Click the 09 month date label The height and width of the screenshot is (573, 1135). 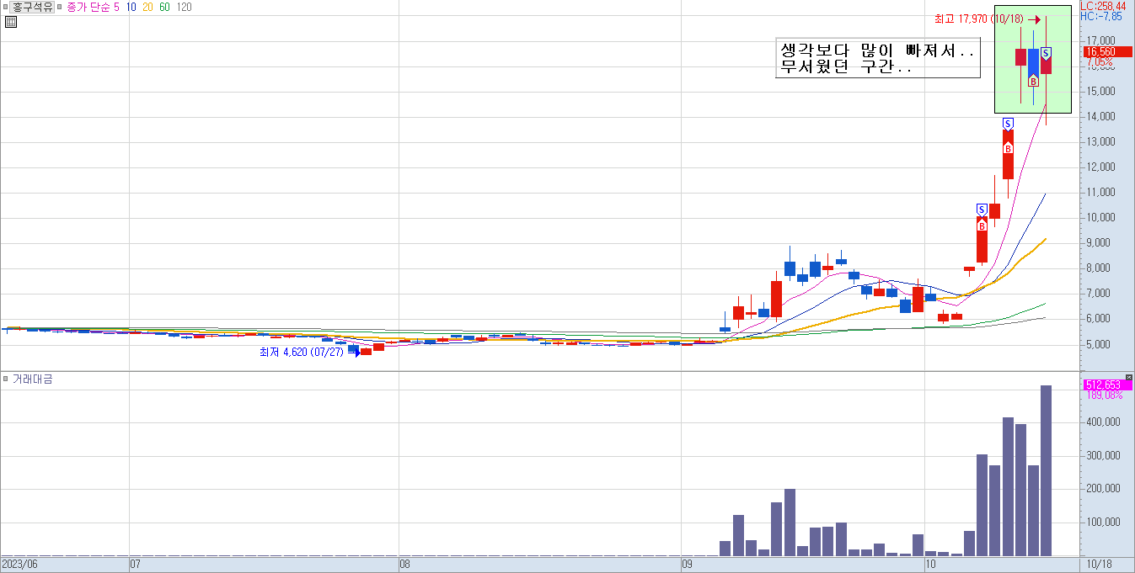pyautogui.click(x=688, y=564)
